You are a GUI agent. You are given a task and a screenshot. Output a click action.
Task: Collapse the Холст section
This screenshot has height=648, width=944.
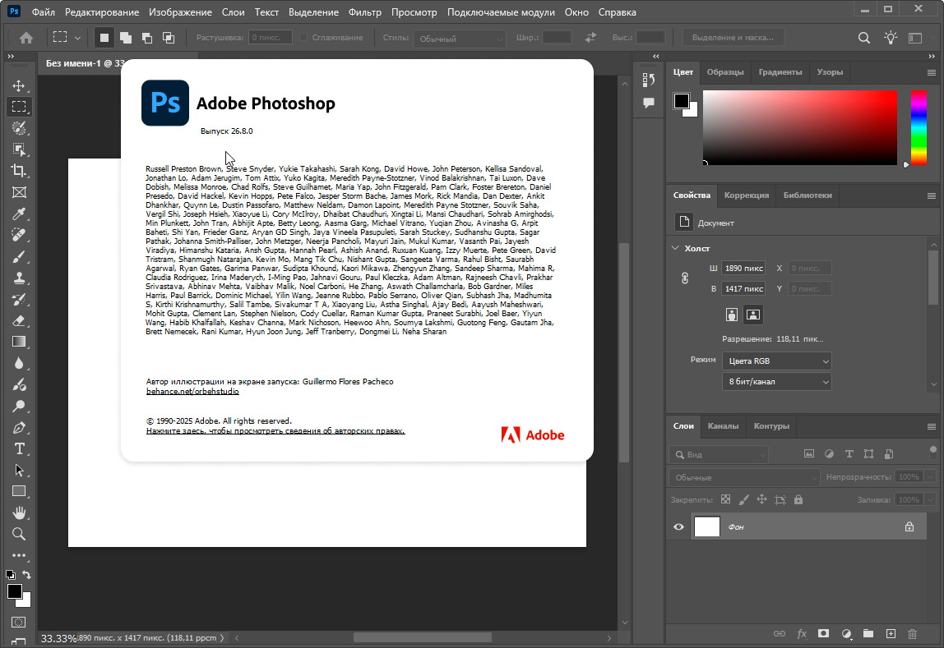pyautogui.click(x=675, y=248)
